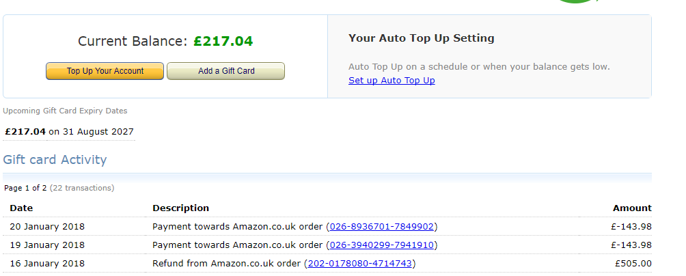
Task: Click the 19 January 2018 date cell
Action: (47, 245)
